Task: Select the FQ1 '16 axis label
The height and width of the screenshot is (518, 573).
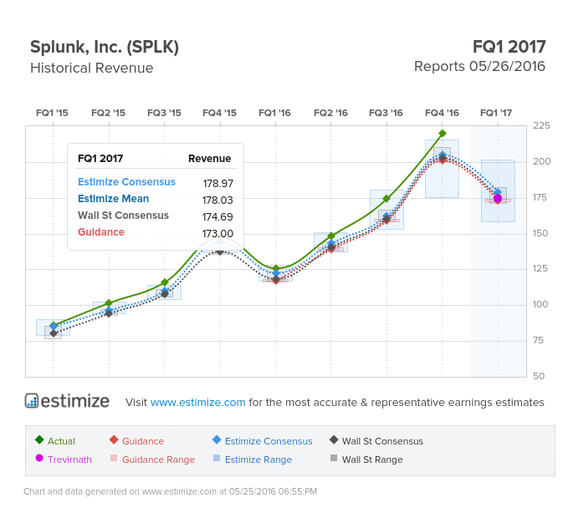Action: point(275,113)
